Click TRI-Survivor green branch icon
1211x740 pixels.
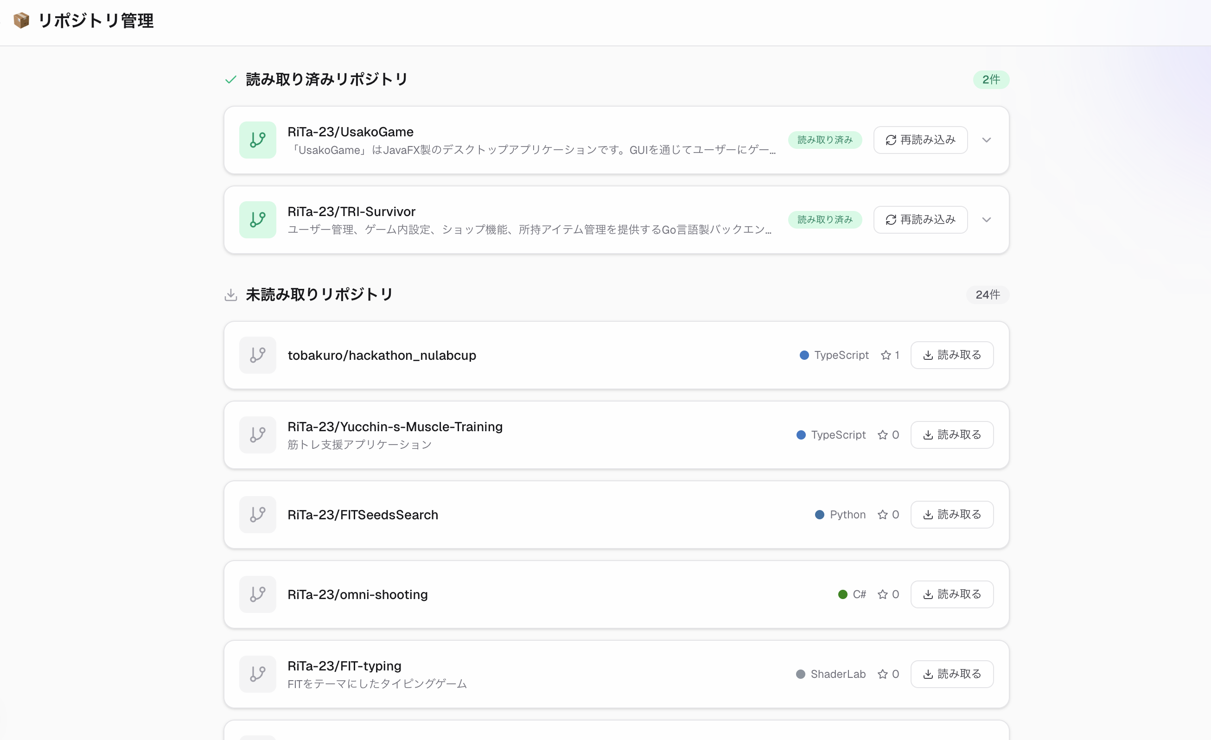click(257, 220)
